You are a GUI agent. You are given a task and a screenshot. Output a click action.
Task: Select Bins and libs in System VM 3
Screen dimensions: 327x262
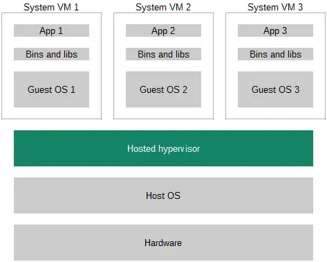275,54
